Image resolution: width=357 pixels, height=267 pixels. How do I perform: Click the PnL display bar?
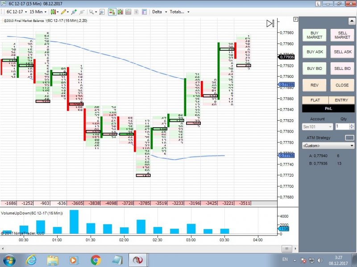[x=328, y=109]
